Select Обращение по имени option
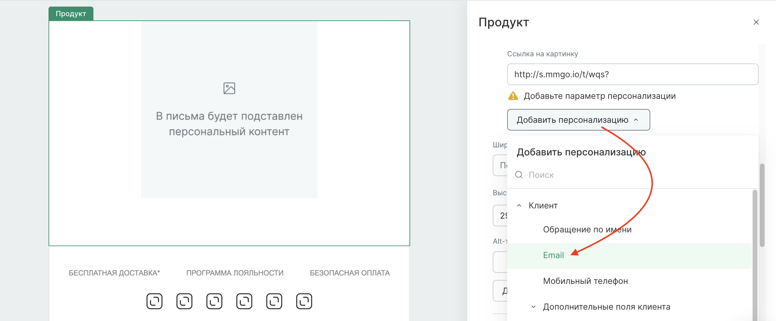776x321 pixels. pyautogui.click(x=587, y=229)
